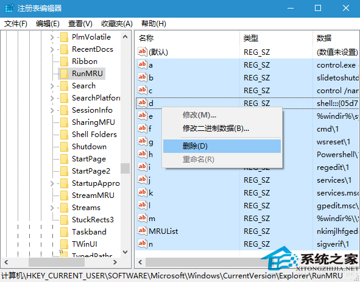Image resolution: width=360 pixels, height=282 pixels.
Task: Select the string icon of value f
Action: 143,129
